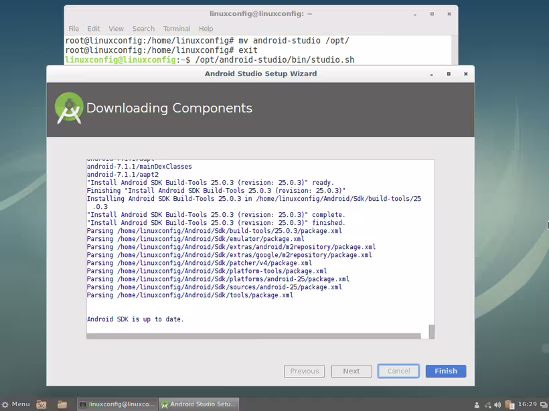This screenshot has height=411, width=549.
Task: Close the linuxconfig terminal window
Action: (449, 14)
